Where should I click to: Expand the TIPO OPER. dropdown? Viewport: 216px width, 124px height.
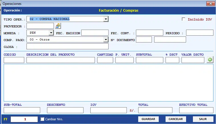pos(106,19)
